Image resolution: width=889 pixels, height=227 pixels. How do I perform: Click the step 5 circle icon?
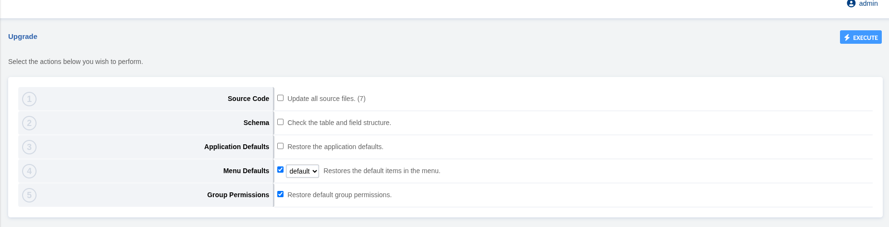pos(29,195)
